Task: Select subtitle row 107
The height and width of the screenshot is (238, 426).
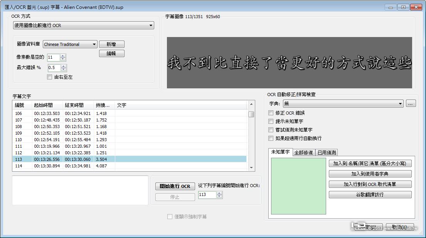Action: tap(130, 120)
